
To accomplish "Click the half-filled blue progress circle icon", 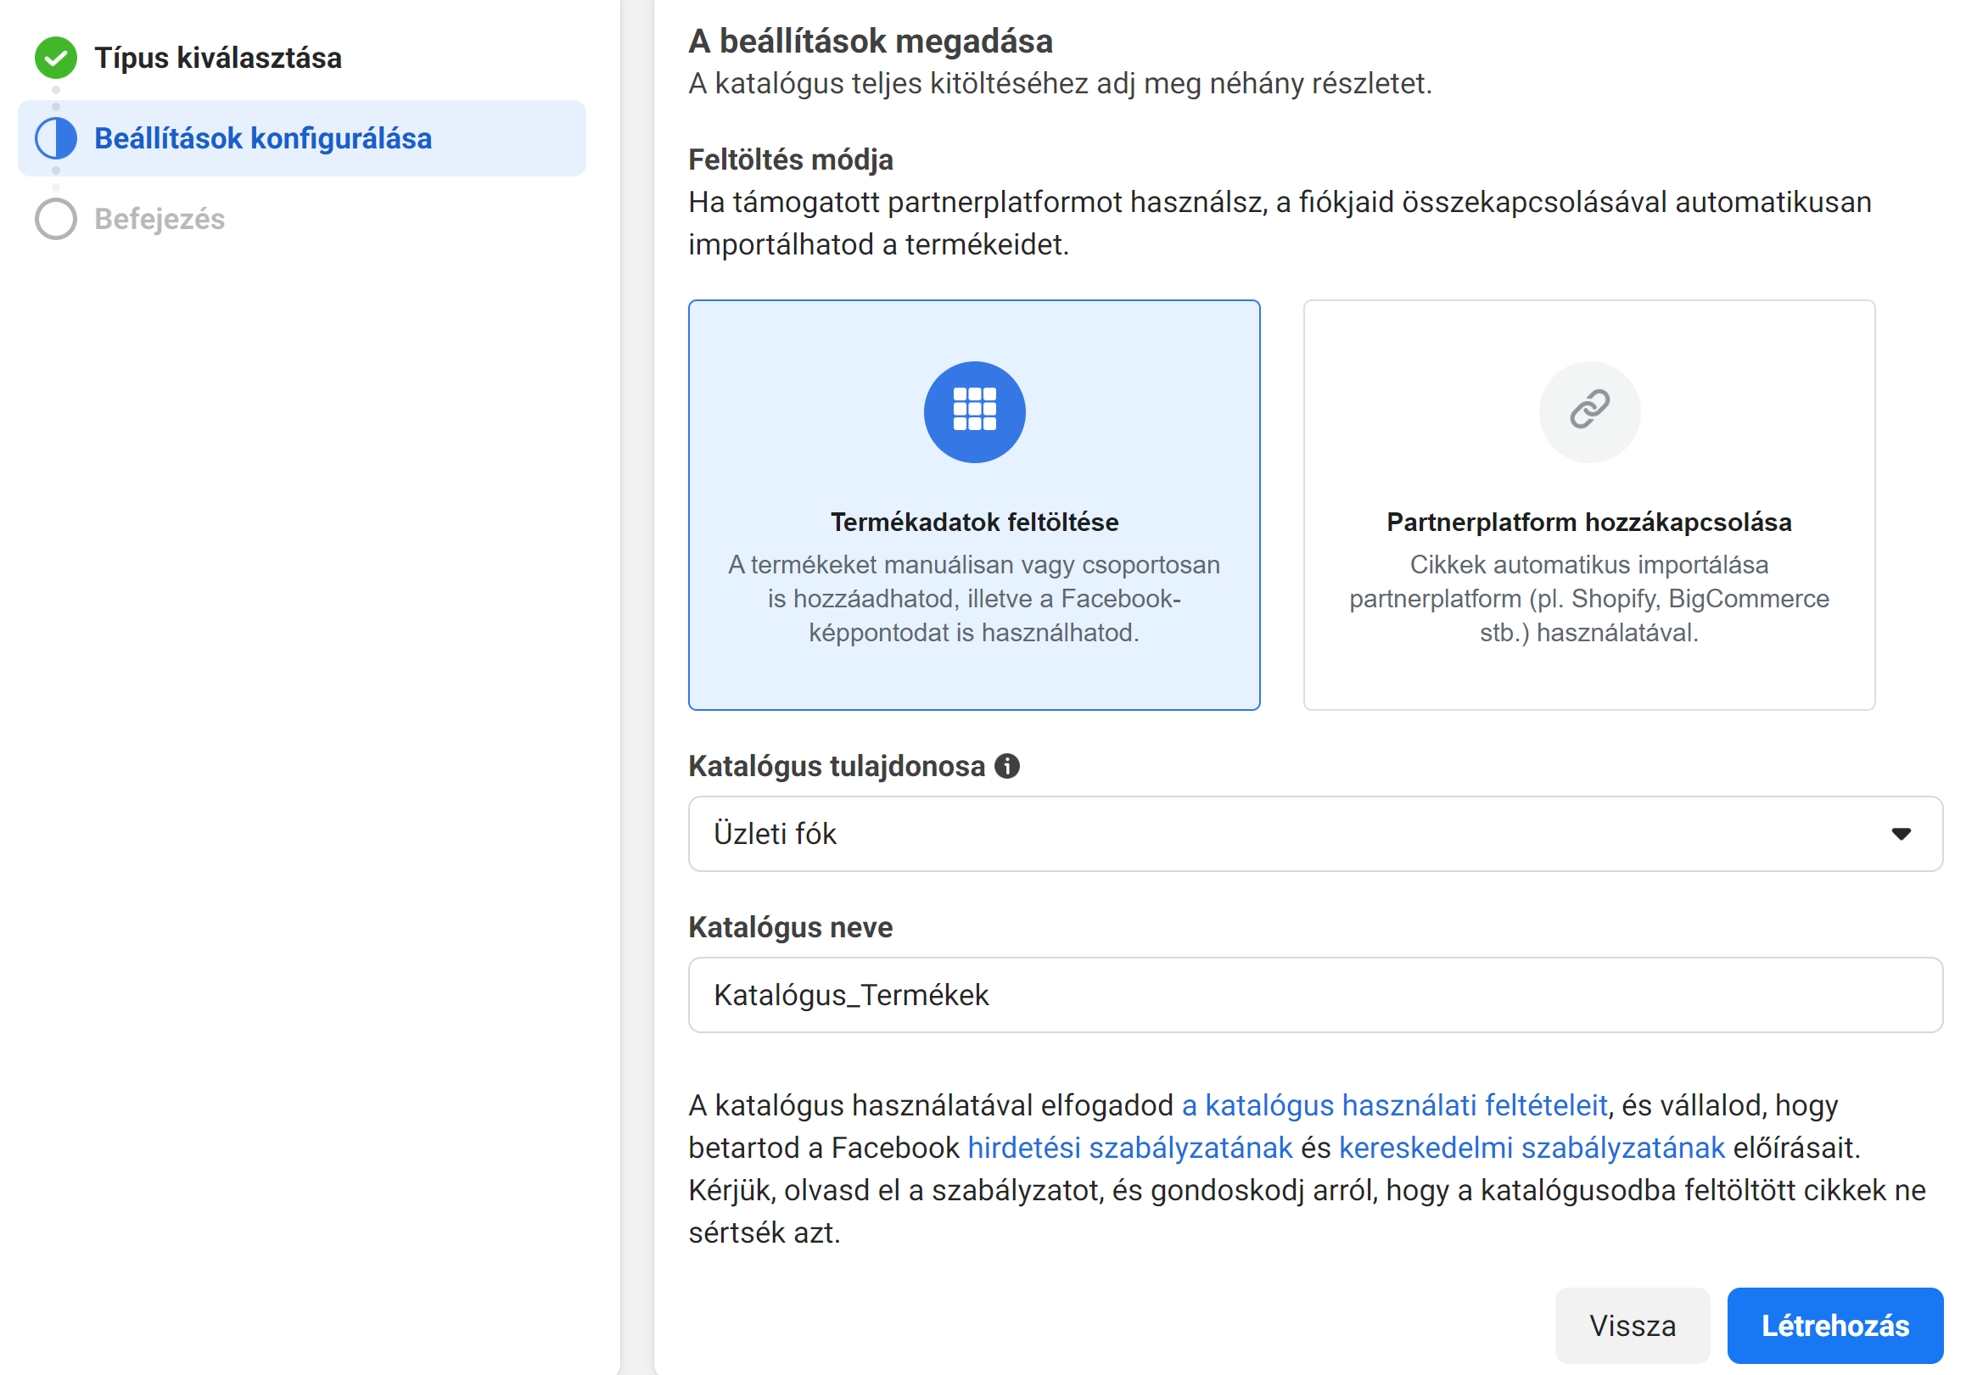I will click(x=56, y=139).
